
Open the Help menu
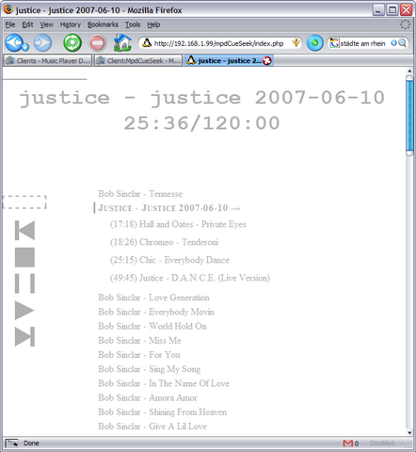[x=153, y=24]
